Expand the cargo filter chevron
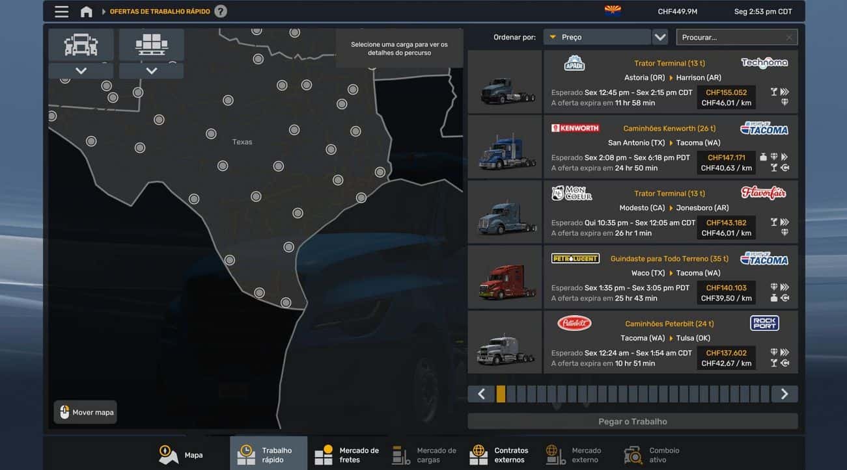The image size is (847, 470). coord(151,71)
